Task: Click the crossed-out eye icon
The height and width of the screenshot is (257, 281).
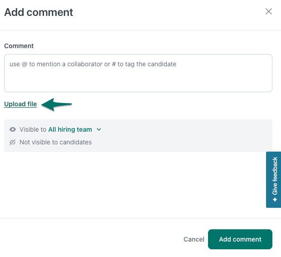Action: tap(13, 142)
